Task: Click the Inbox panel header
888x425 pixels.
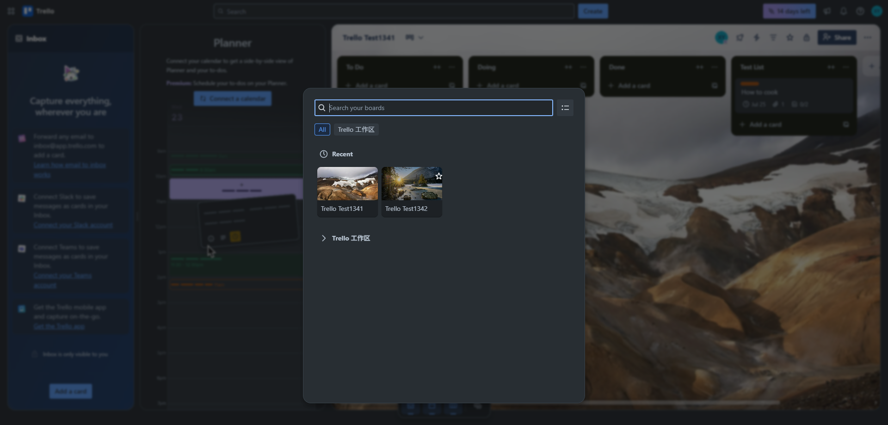Action: click(71, 38)
